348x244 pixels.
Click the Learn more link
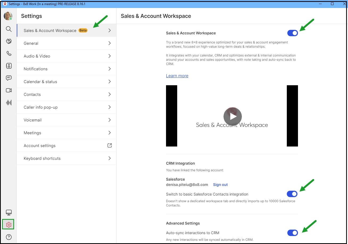177,76
